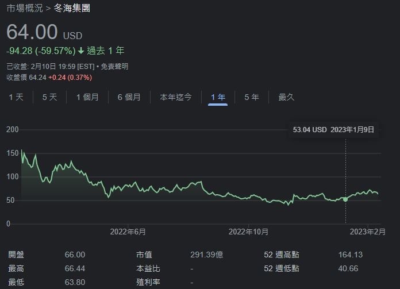Open the 最久 maximum range tab
400x289 pixels.
tap(286, 97)
